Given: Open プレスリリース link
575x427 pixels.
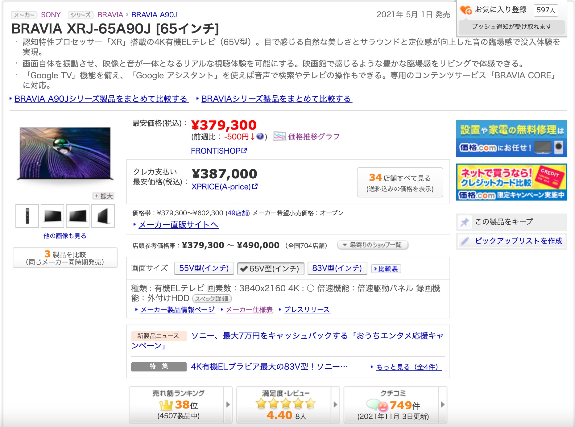Looking at the screenshot, I should point(307,309).
